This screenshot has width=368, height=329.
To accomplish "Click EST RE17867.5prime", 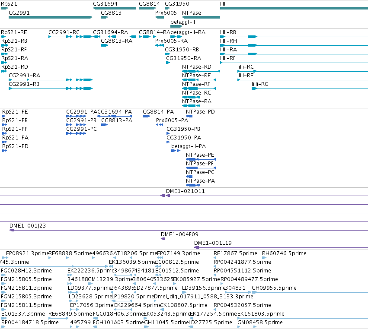I will click(235, 253).
